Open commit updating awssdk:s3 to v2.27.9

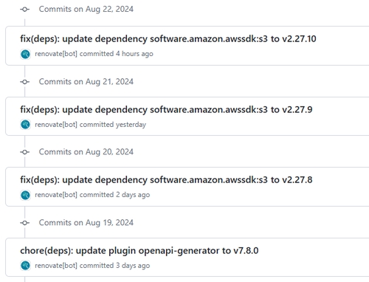coord(166,109)
